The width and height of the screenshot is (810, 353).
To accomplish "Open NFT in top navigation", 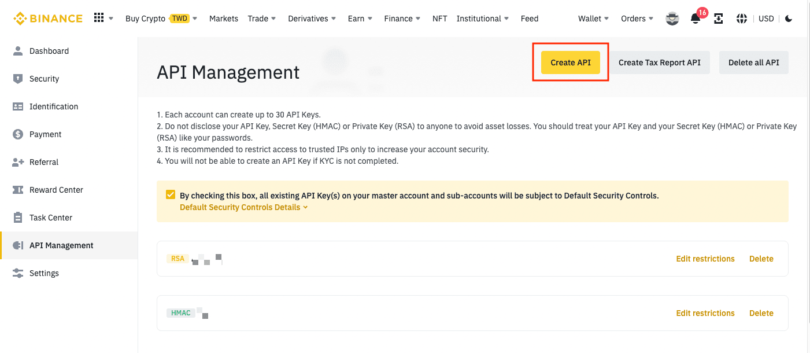I will [439, 19].
